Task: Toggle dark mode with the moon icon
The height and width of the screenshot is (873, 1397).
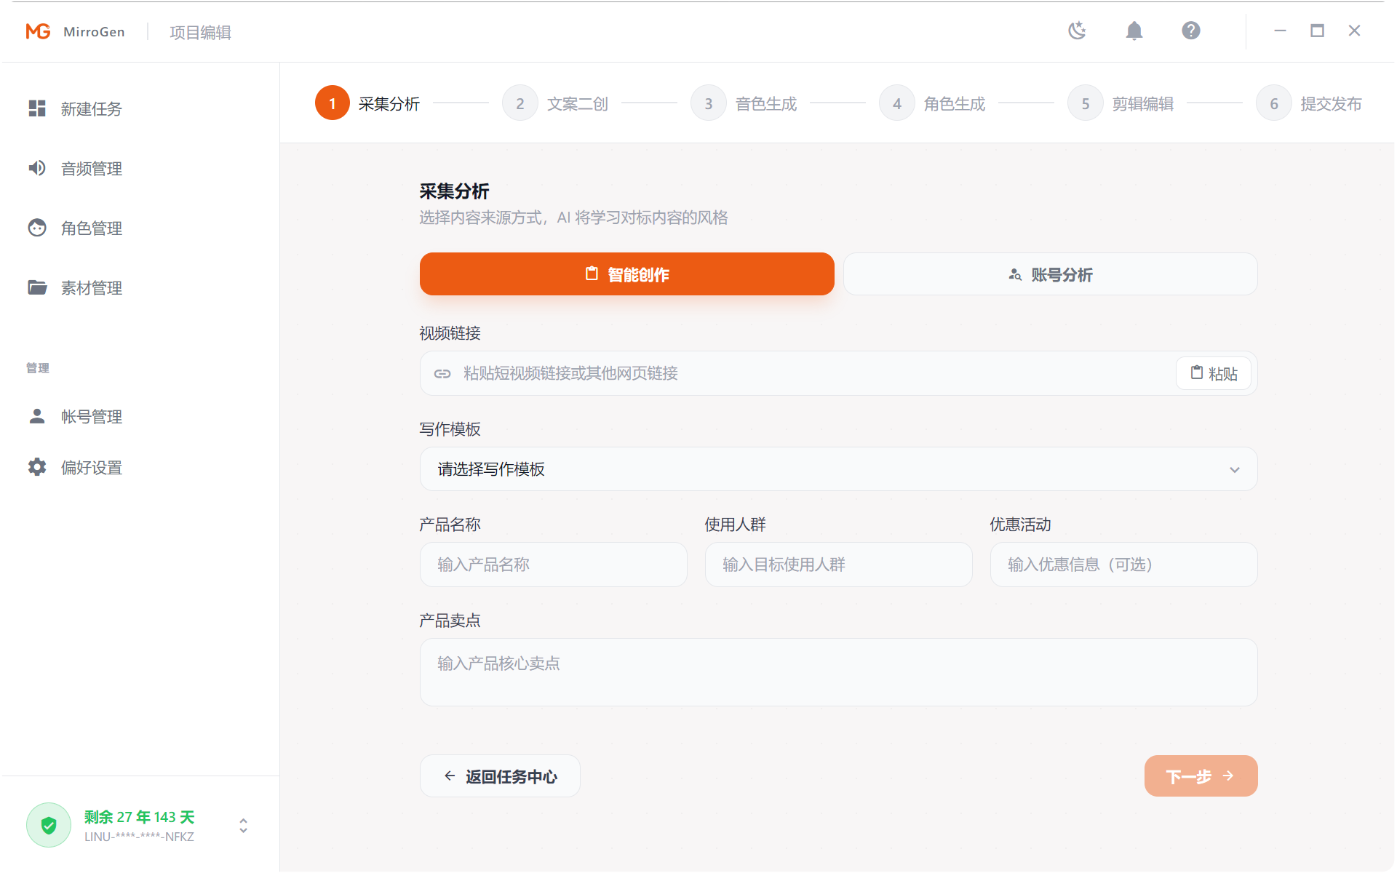Action: 1077,31
